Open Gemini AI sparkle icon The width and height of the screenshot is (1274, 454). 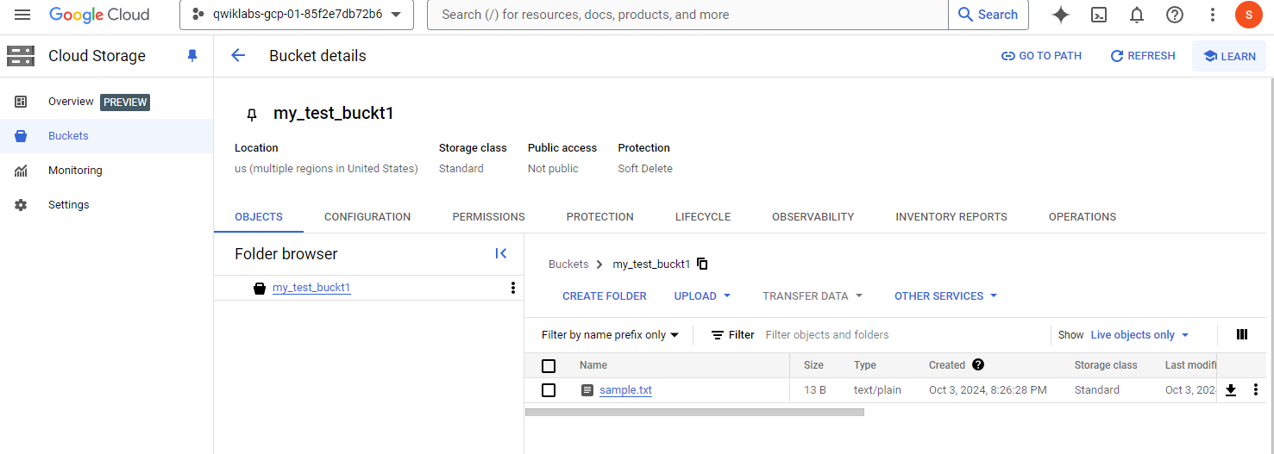[x=1061, y=15]
